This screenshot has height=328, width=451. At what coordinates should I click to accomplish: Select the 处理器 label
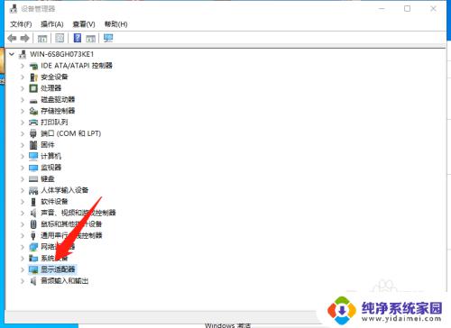point(51,88)
